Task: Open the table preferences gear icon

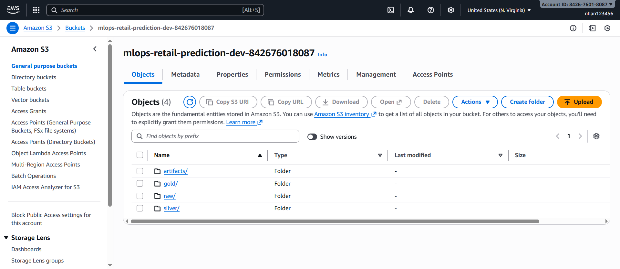Action: pyautogui.click(x=596, y=136)
